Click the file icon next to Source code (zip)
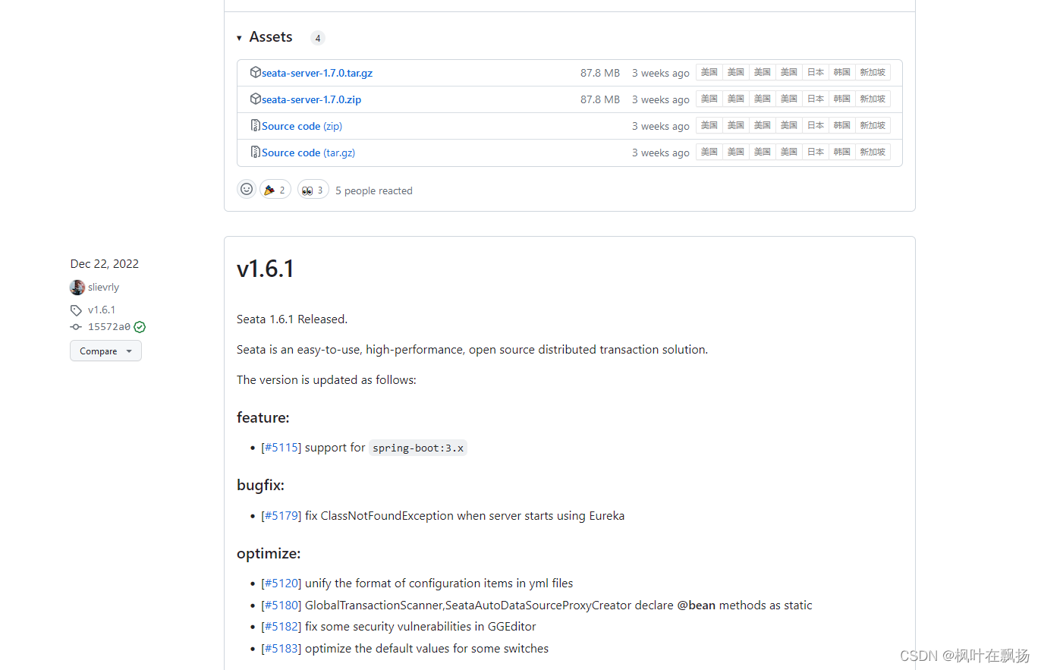The height and width of the screenshot is (670, 1041). tap(255, 125)
